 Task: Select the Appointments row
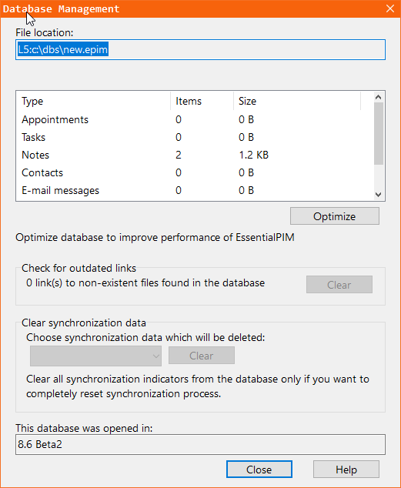tap(195, 119)
